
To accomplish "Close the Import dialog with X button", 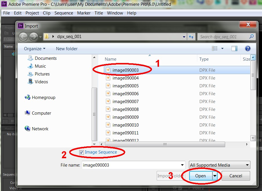I will [x=248, y=24].
